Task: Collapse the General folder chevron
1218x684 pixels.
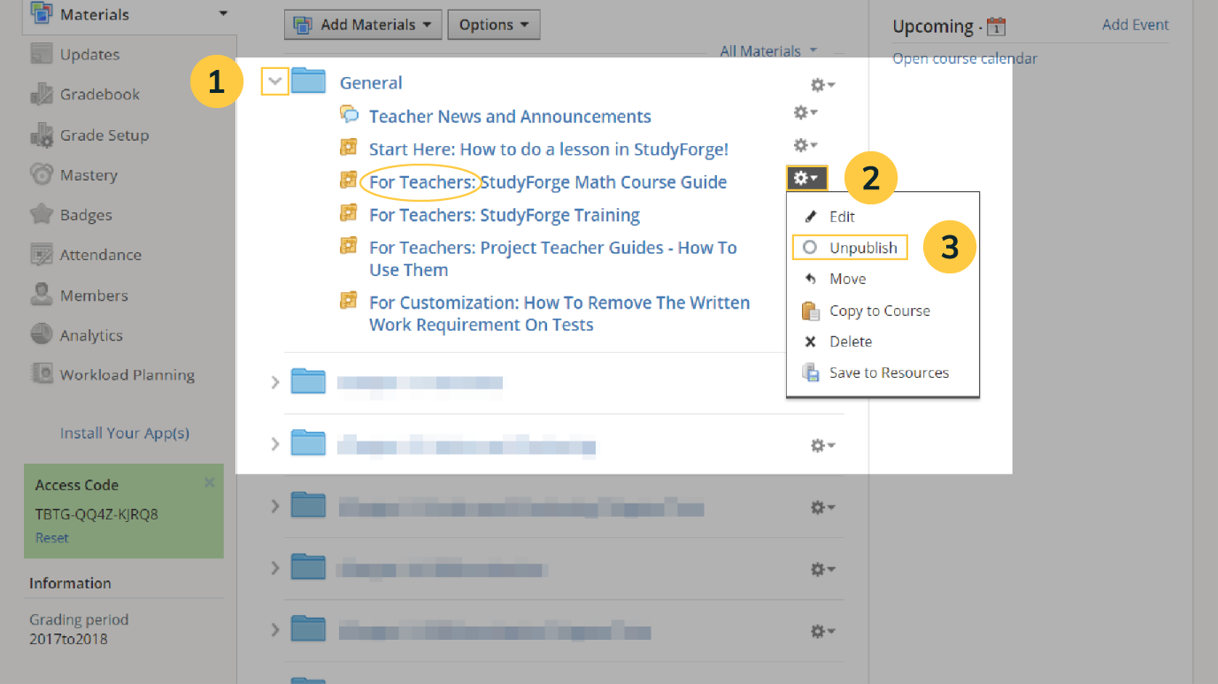Action: 275,82
